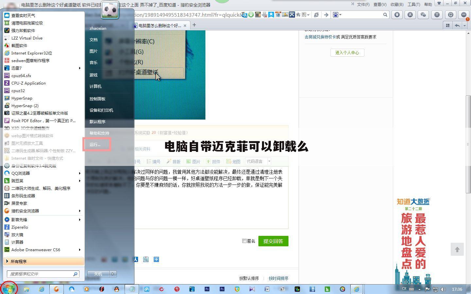Click the reading mode 'A' icon

(410, 15)
